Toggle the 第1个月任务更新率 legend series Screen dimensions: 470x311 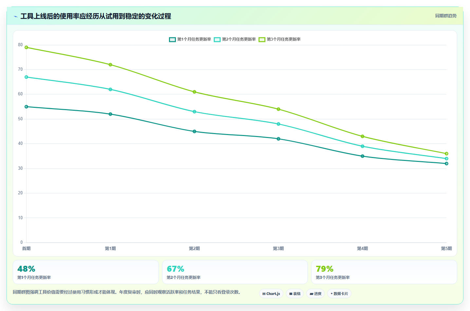click(190, 39)
